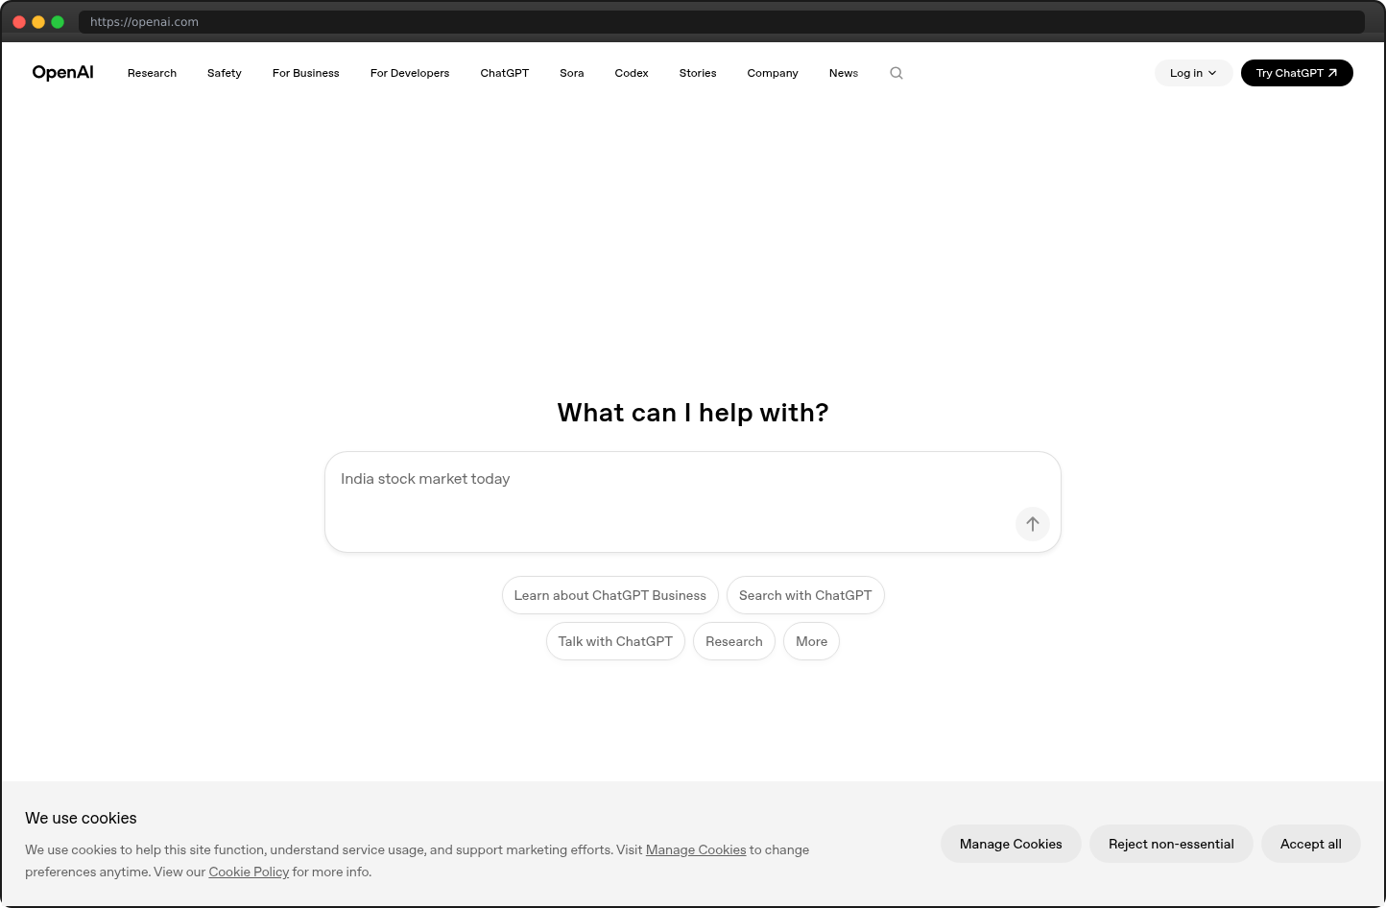This screenshot has width=1386, height=908.
Task: Click the Try ChatGPT button
Action: (1297, 72)
